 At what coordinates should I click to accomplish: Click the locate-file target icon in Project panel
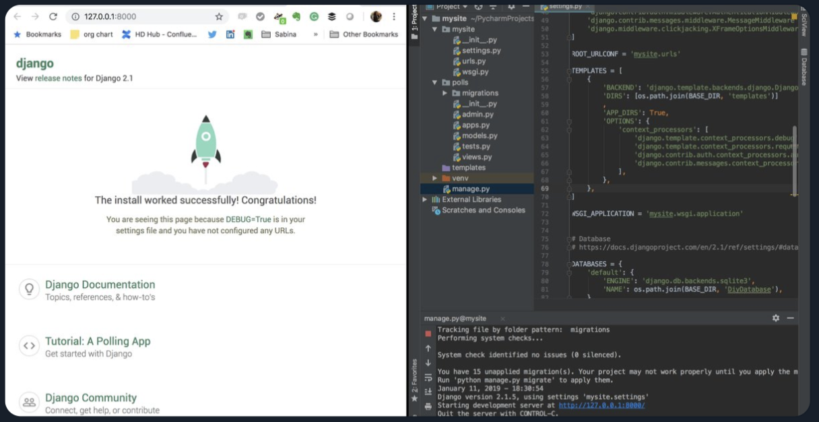[478, 7]
